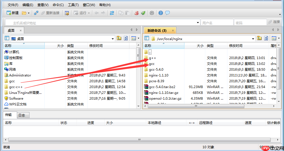Click the 重新连接 reconnect button

pyautogui.click(x=50, y=13)
